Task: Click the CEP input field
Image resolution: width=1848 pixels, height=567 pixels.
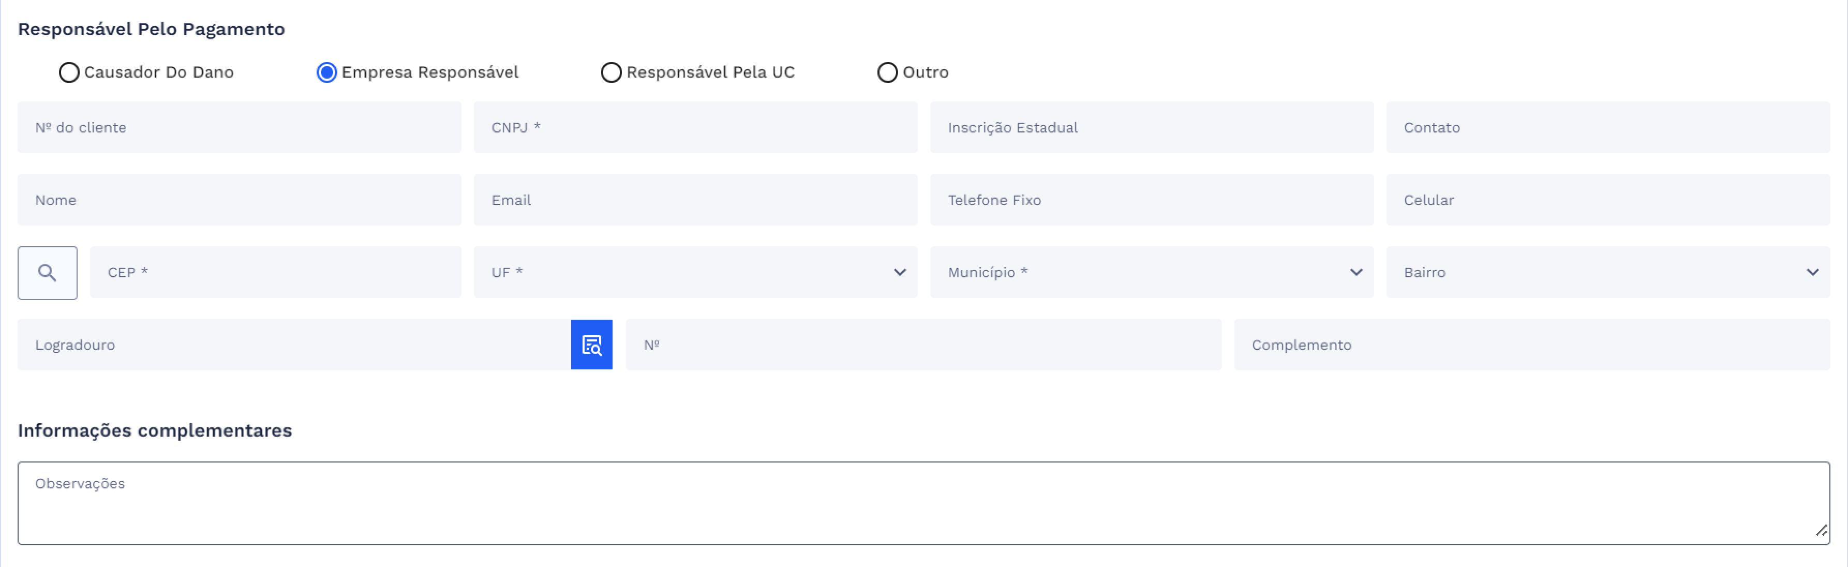Action: pyautogui.click(x=275, y=273)
